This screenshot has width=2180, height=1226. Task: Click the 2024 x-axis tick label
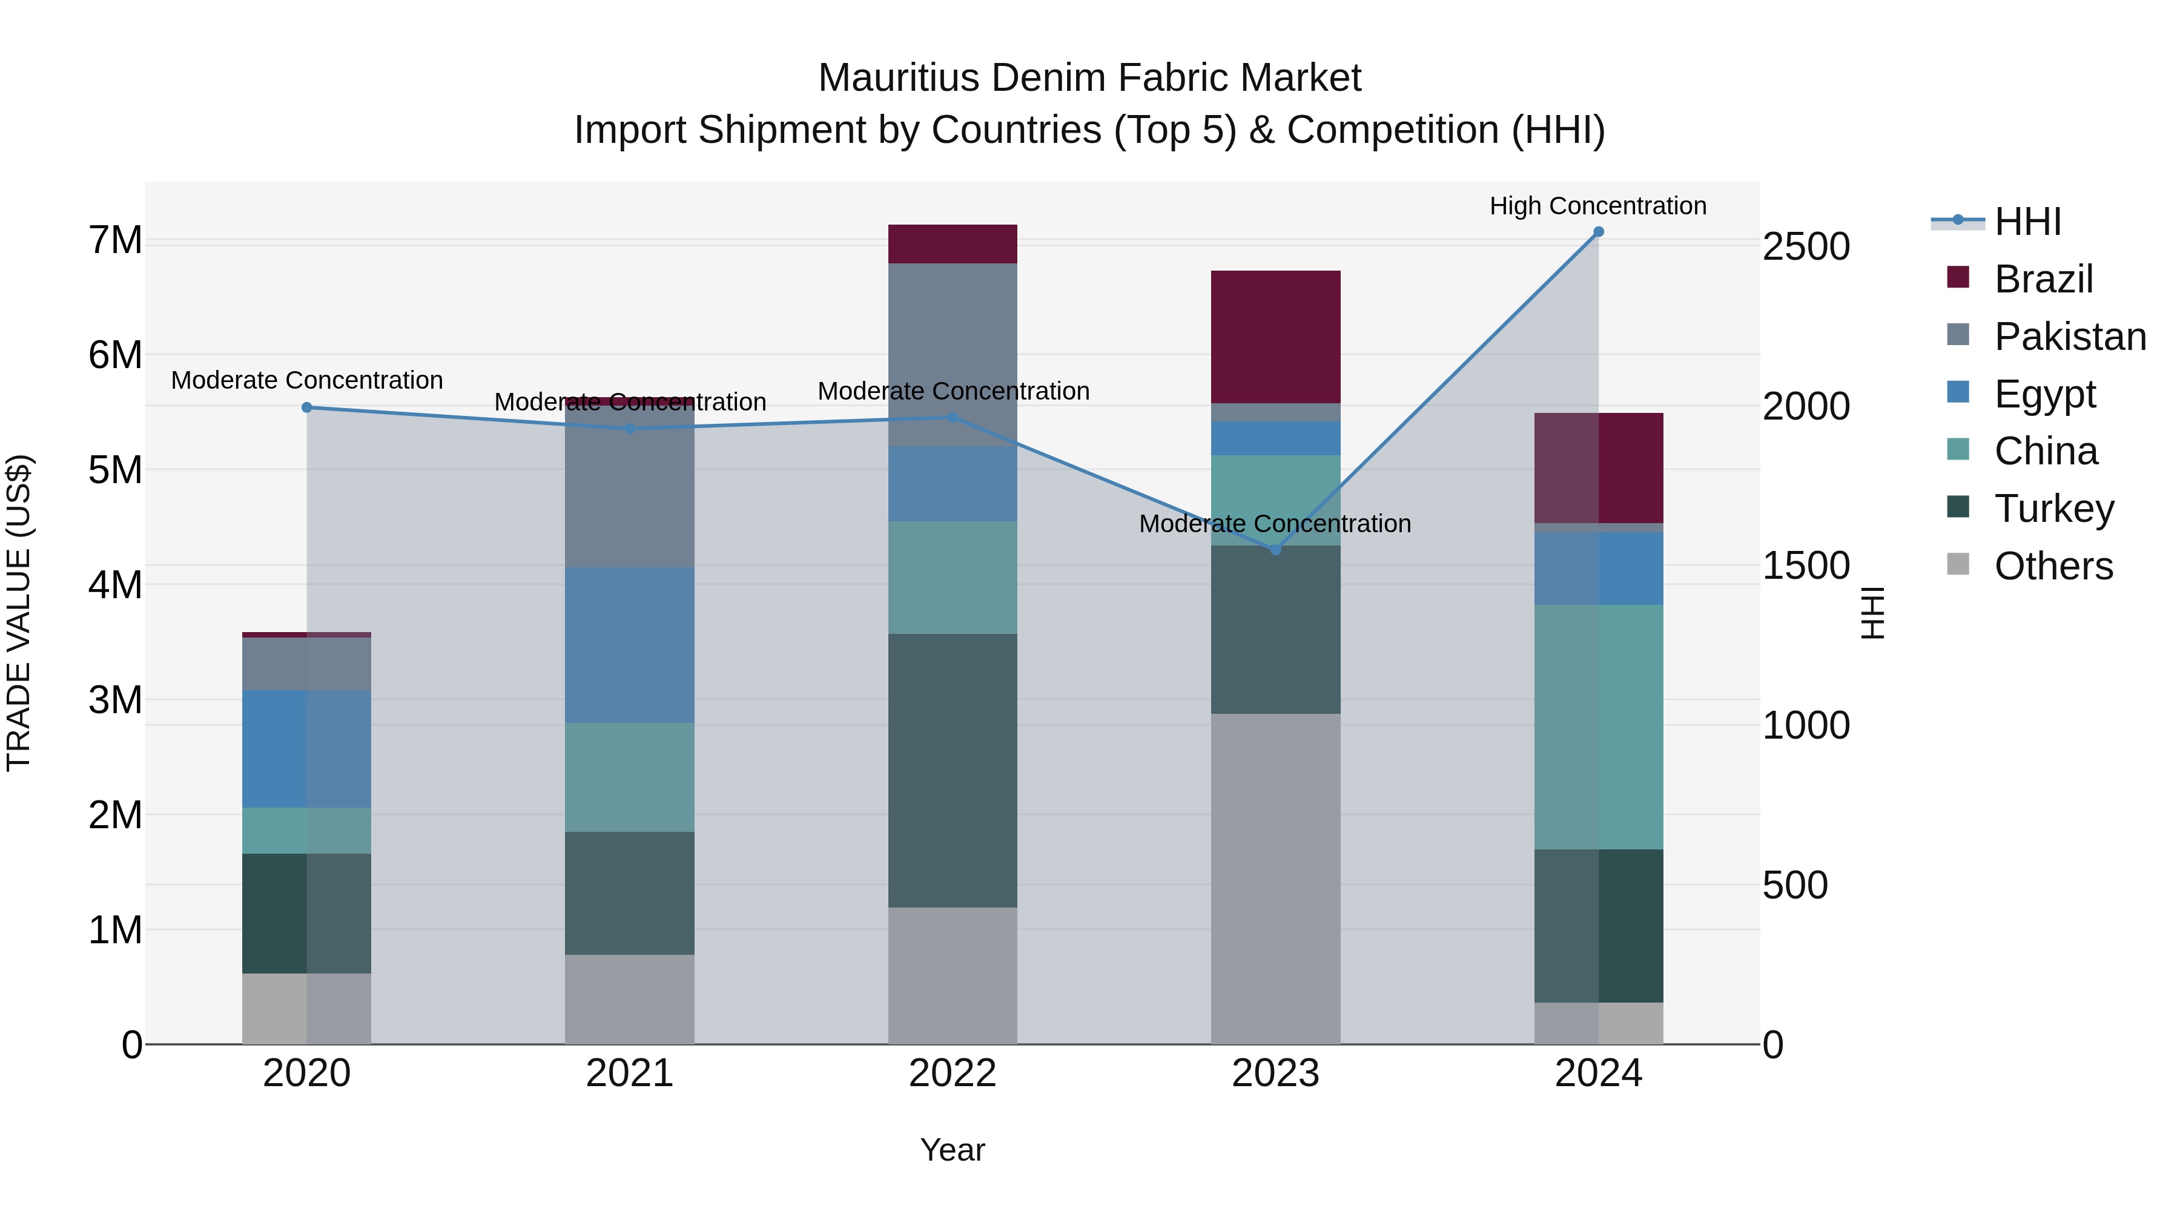pos(1599,1073)
